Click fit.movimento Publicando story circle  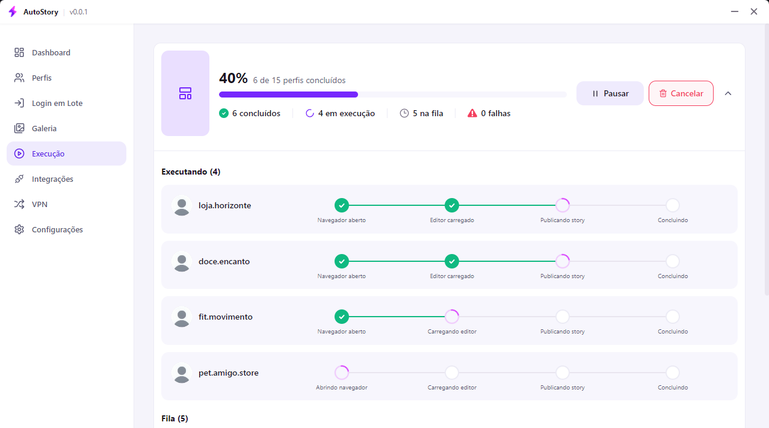(x=563, y=317)
